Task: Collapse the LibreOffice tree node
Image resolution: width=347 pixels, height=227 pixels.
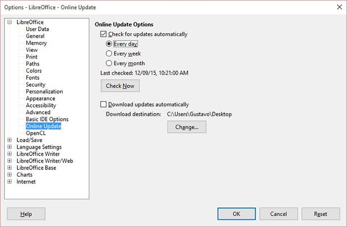Action: [10, 22]
